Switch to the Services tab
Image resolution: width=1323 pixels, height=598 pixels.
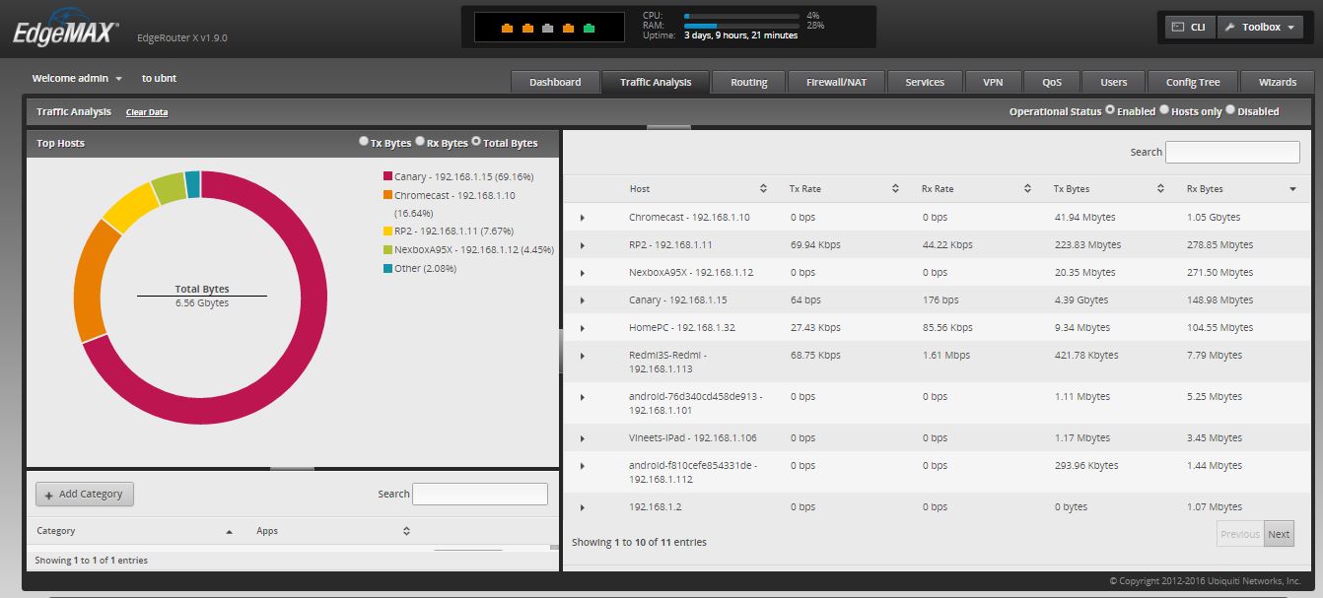coord(925,82)
